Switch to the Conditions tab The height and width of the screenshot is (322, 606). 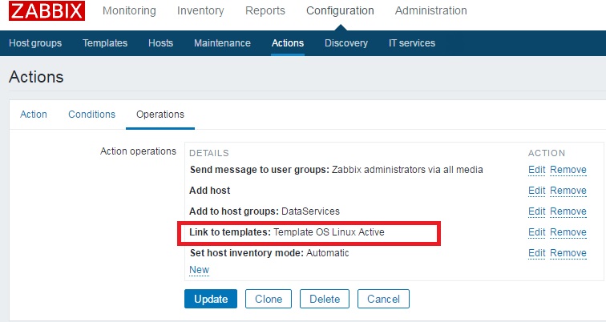tap(91, 115)
